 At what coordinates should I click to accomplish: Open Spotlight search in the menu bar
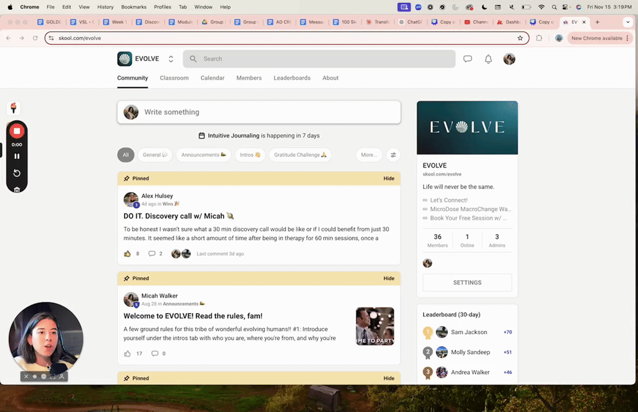coord(554,7)
